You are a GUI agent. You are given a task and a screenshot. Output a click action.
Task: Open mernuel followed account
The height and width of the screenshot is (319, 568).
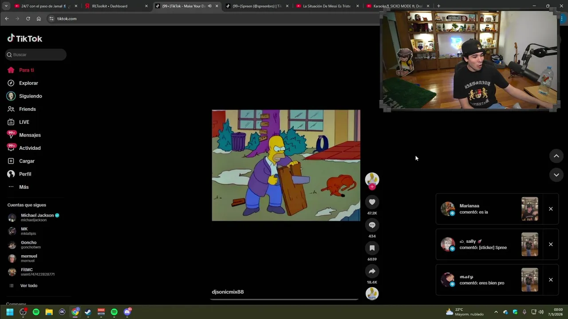click(23, 258)
